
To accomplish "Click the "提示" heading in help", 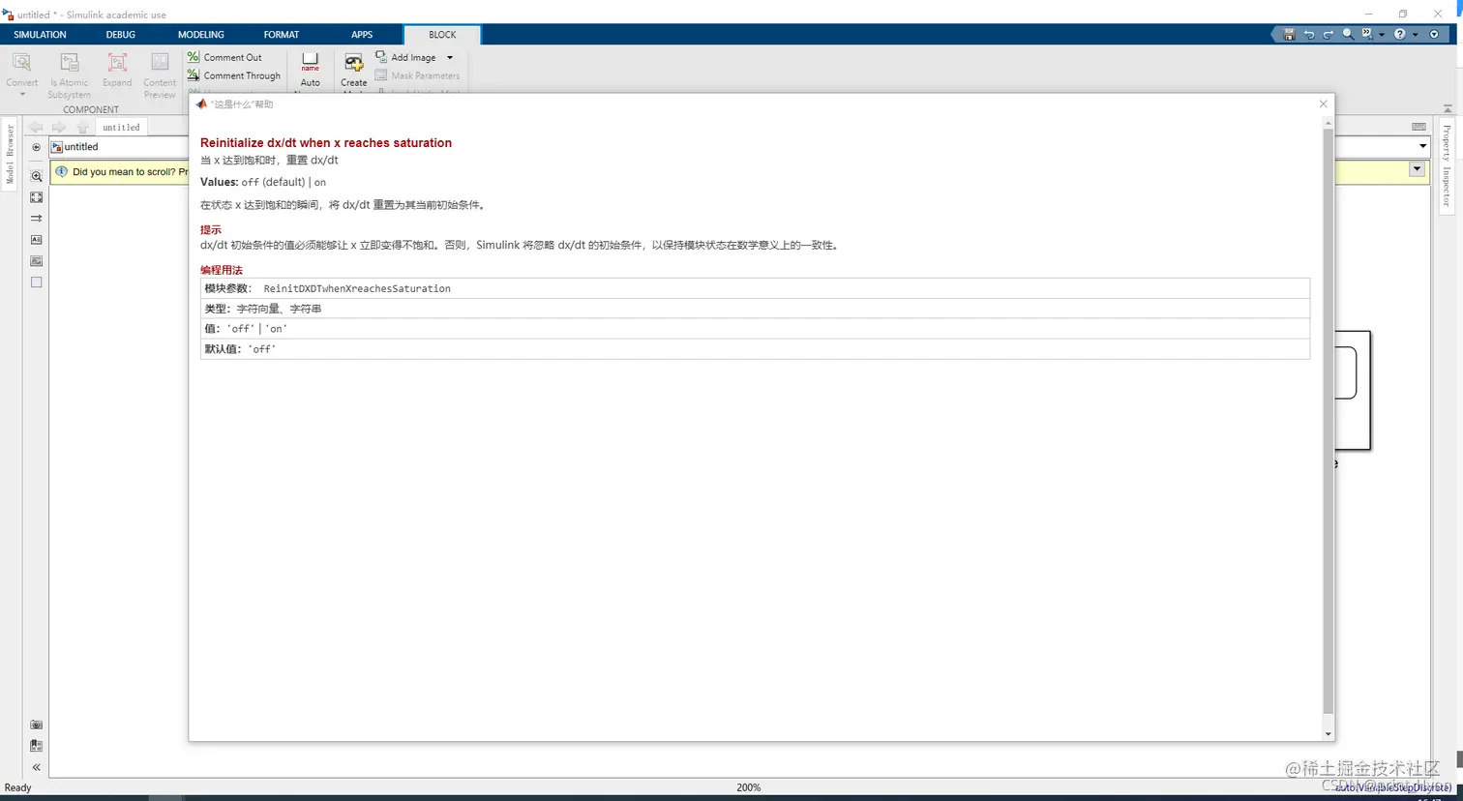I will pyautogui.click(x=211, y=229).
